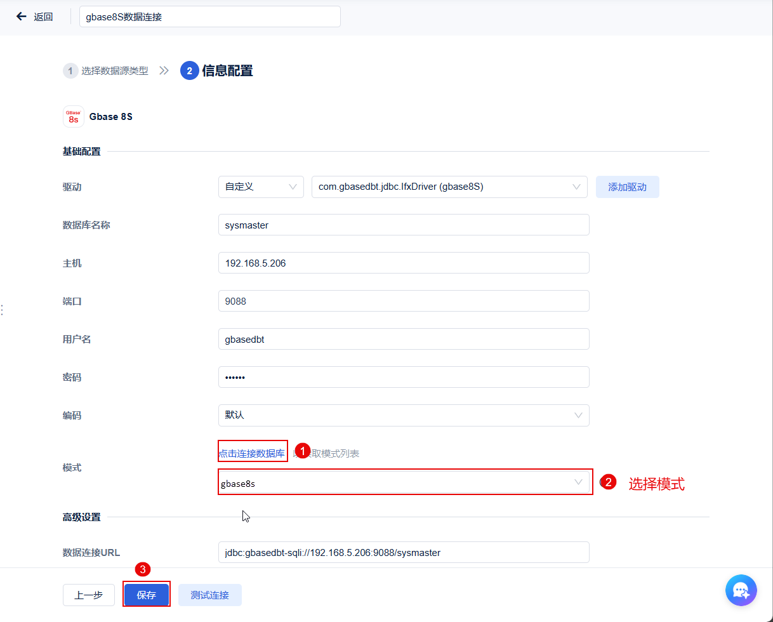Open the driver type dropdown showing 自定义
Viewport: 773px width, 622px height.
(x=261, y=187)
